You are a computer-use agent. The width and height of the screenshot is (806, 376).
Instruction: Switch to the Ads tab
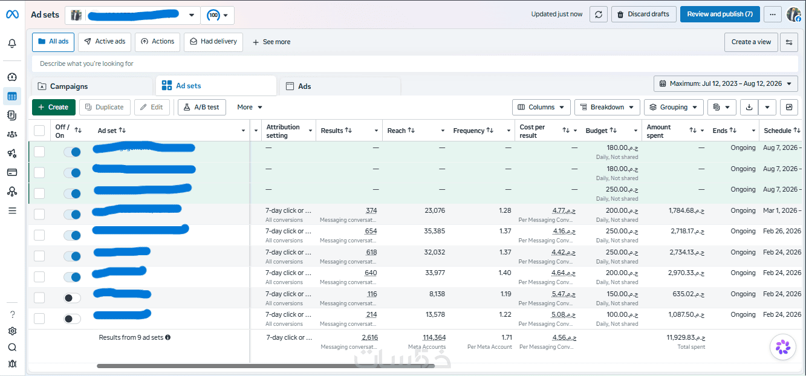(x=340, y=86)
